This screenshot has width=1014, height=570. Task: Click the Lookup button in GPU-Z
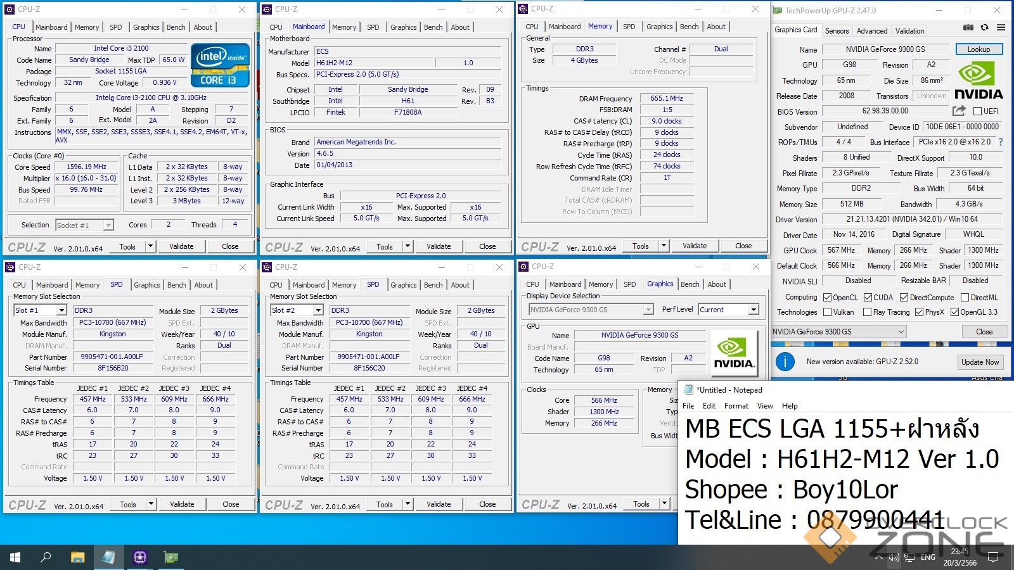click(x=978, y=49)
